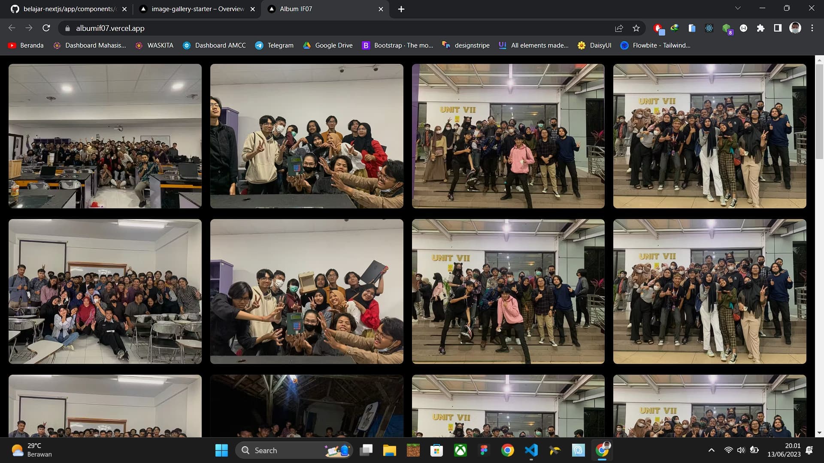Open a new browser tab
Viewport: 824px width, 463px height.
point(401,9)
